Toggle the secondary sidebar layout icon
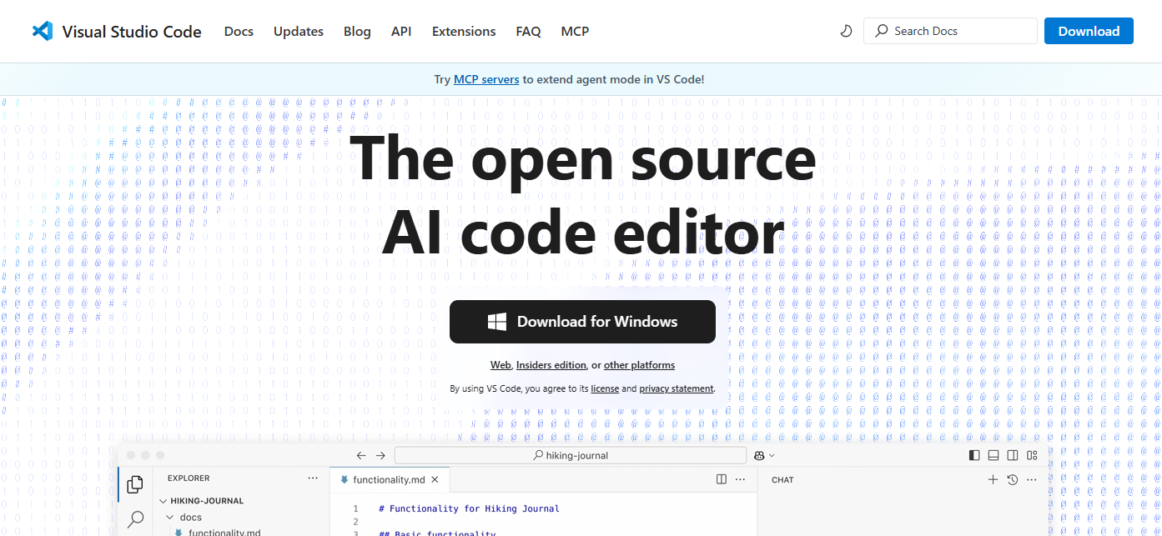 [1013, 455]
